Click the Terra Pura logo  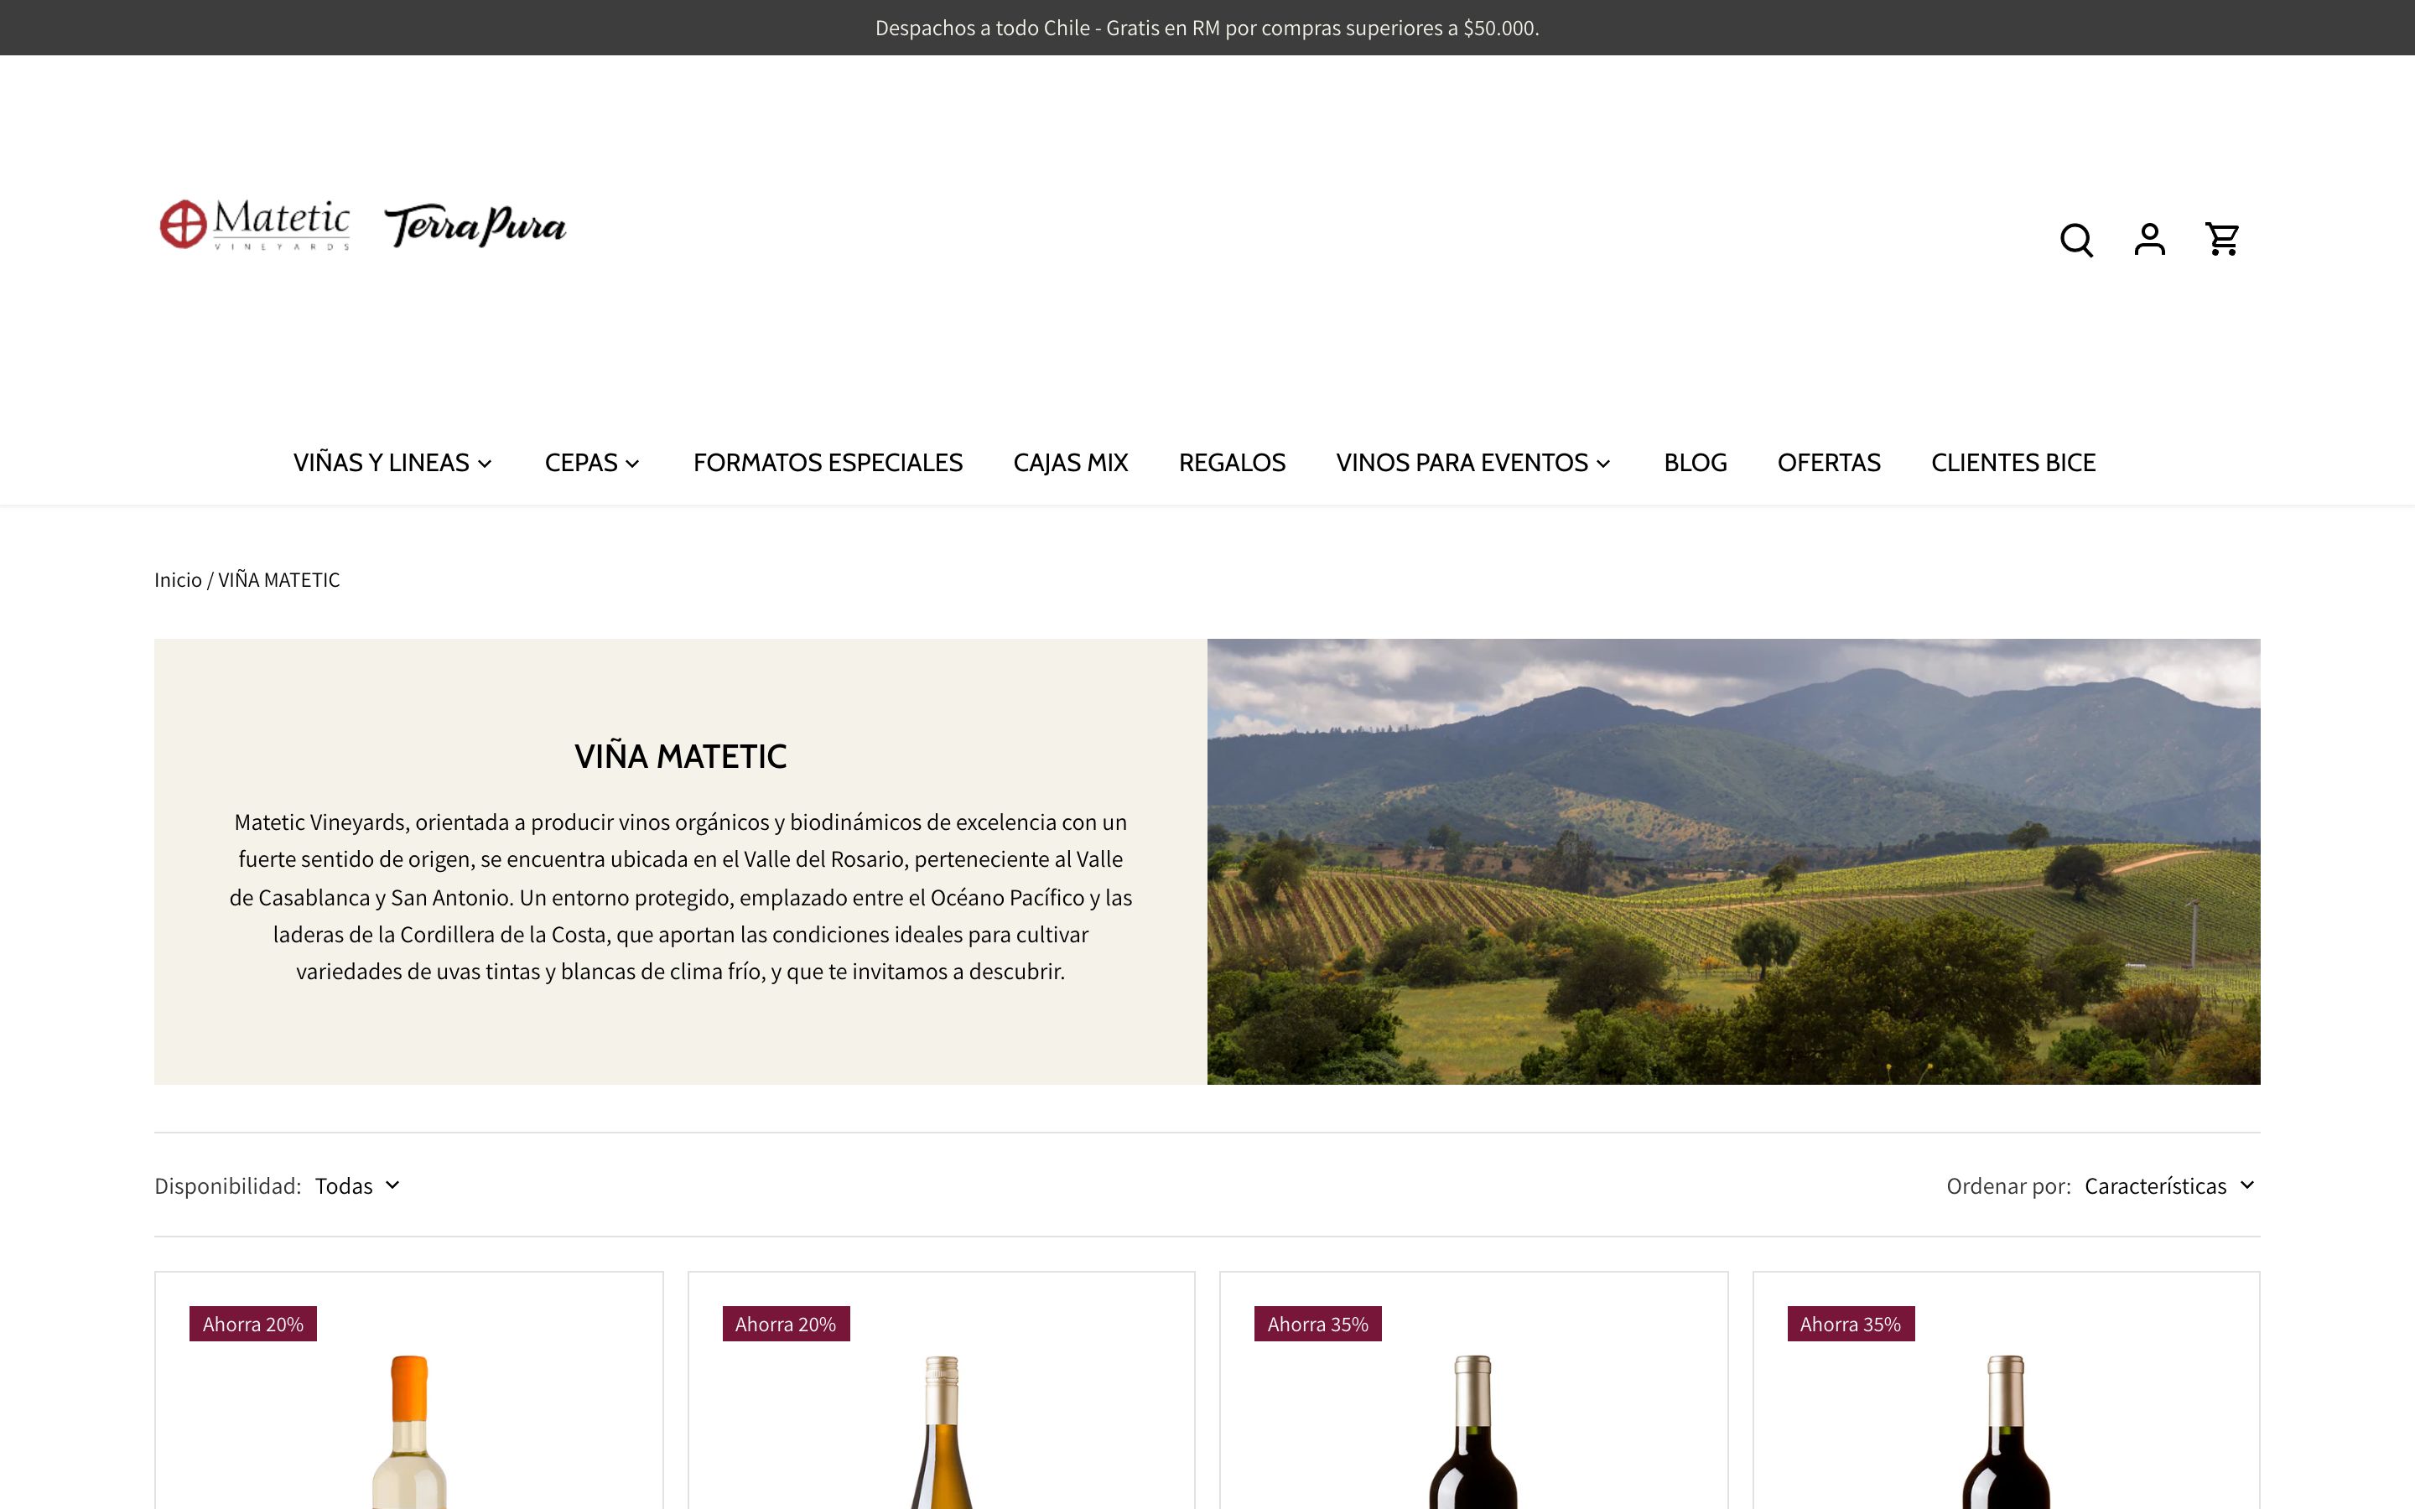tap(475, 226)
